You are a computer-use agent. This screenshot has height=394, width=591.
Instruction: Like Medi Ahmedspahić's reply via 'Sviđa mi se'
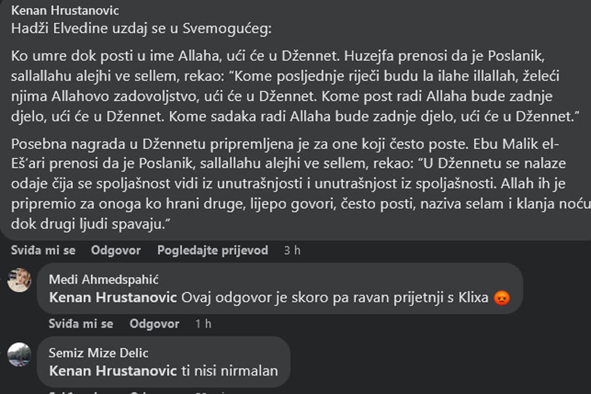coord(81,324)
